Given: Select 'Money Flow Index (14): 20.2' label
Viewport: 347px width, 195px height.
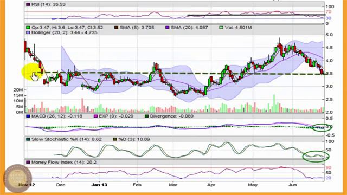Looking at the screenshot, I should click(64, 162).
